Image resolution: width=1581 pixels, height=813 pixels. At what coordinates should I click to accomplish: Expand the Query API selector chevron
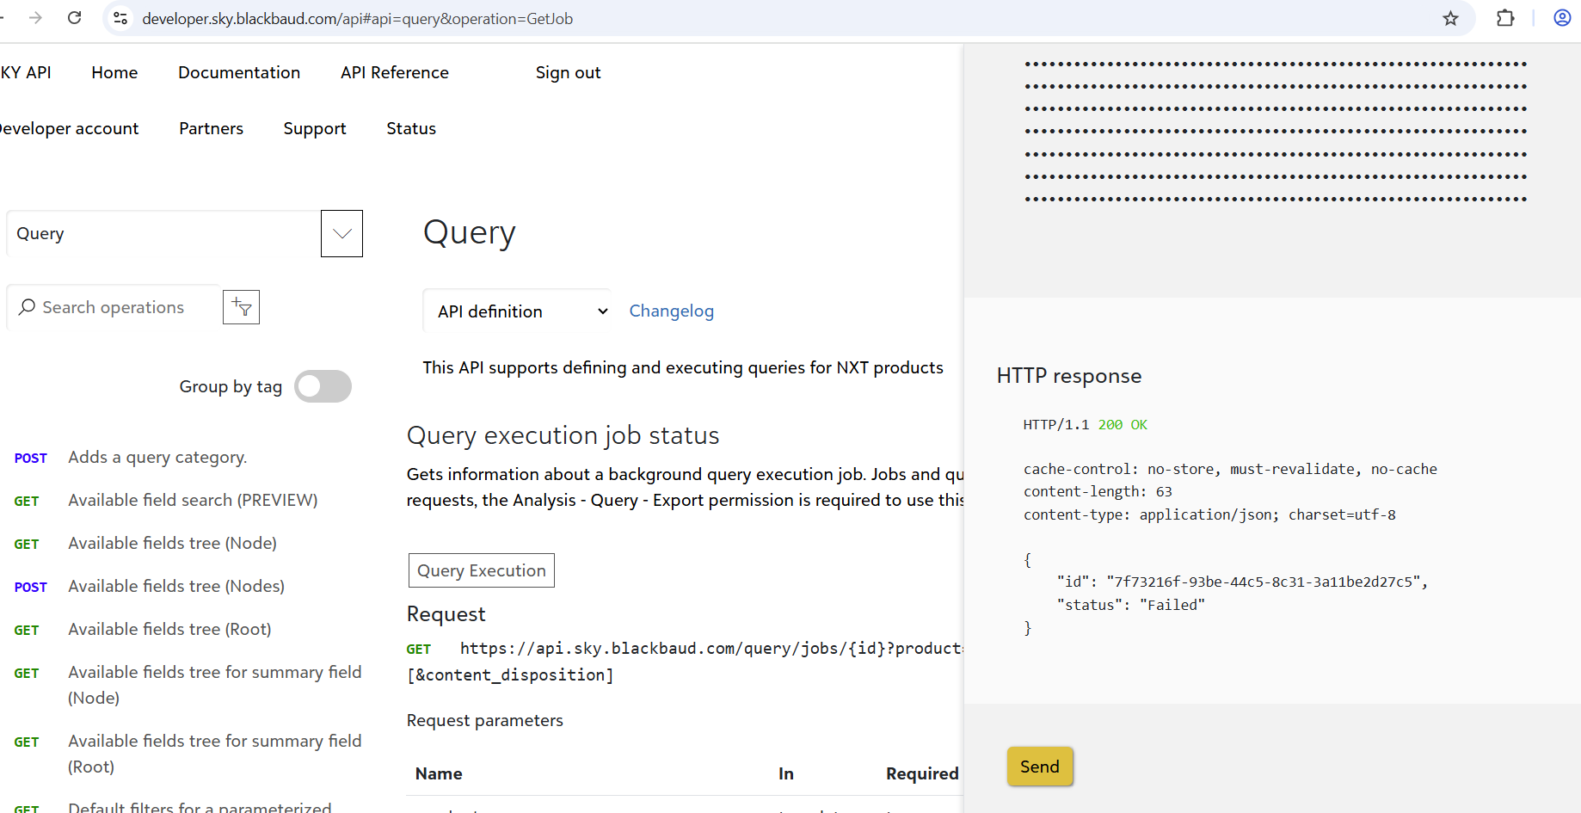coord(341,233)
